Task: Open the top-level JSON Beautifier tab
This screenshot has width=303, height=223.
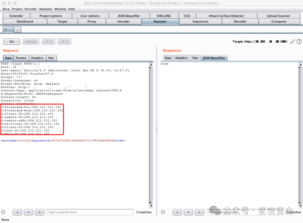Action: (x=129, y=16)
